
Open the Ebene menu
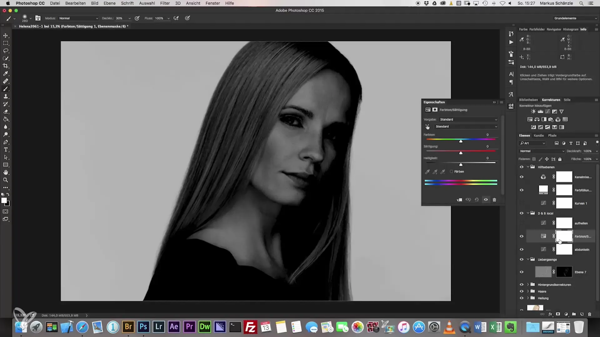tap(109, 3)
